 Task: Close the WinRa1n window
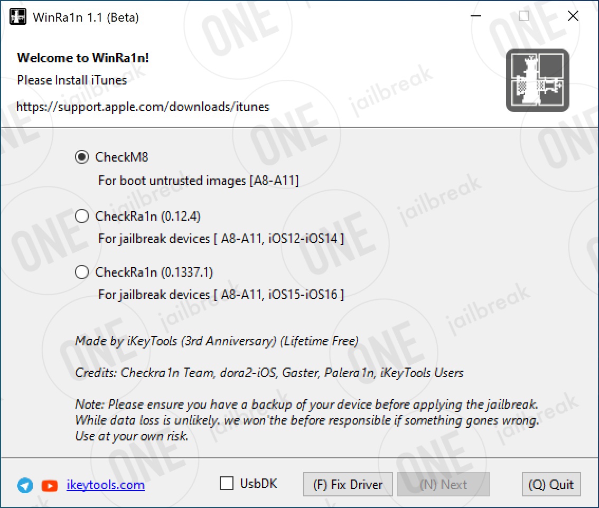click(573, 16)
